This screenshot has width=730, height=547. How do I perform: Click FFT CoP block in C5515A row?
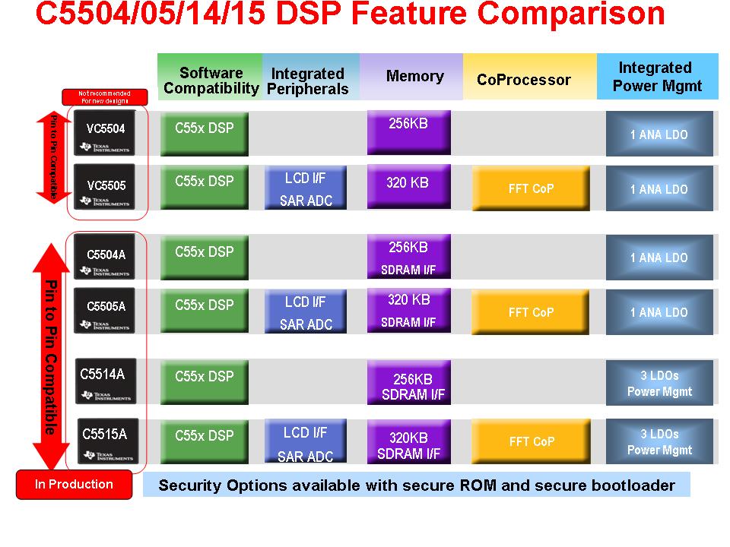(532, 441)
